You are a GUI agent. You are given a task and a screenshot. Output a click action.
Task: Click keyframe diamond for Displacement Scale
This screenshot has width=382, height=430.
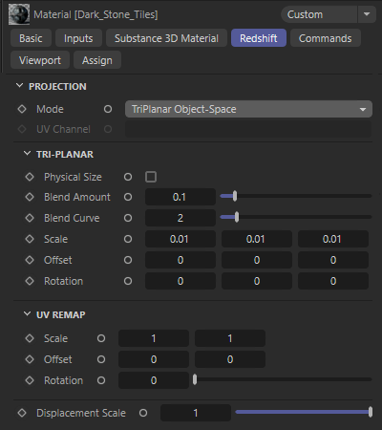click(22, 413)
